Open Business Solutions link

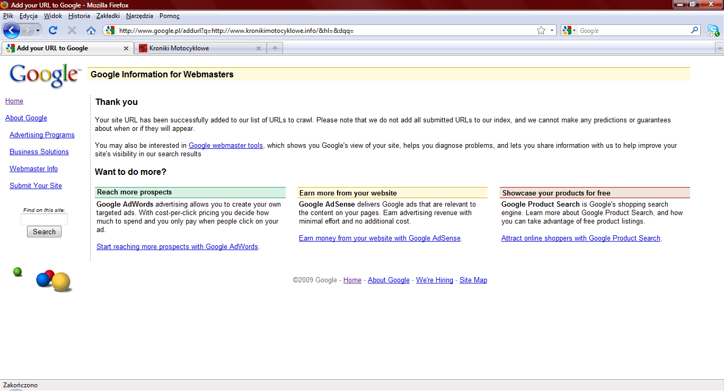[x=39, y=152]
